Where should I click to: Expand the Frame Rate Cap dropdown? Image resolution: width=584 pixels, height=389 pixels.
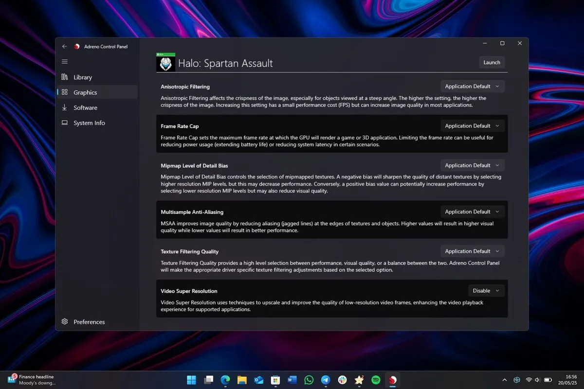pyautogui.click(x=472, y=126)
